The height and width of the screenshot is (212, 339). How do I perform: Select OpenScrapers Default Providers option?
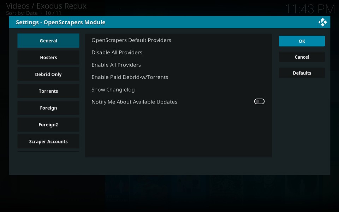[x=178, y=40]
